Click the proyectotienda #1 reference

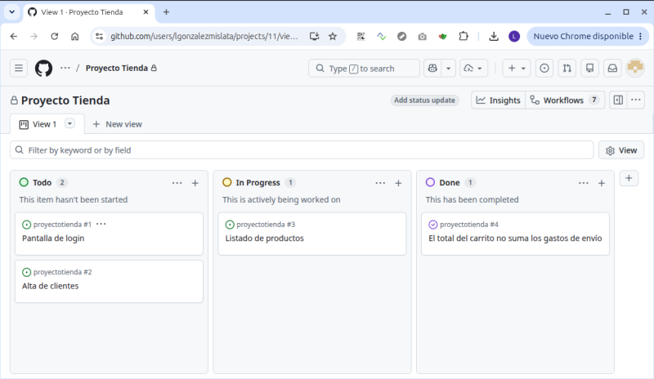pos(63,225)
